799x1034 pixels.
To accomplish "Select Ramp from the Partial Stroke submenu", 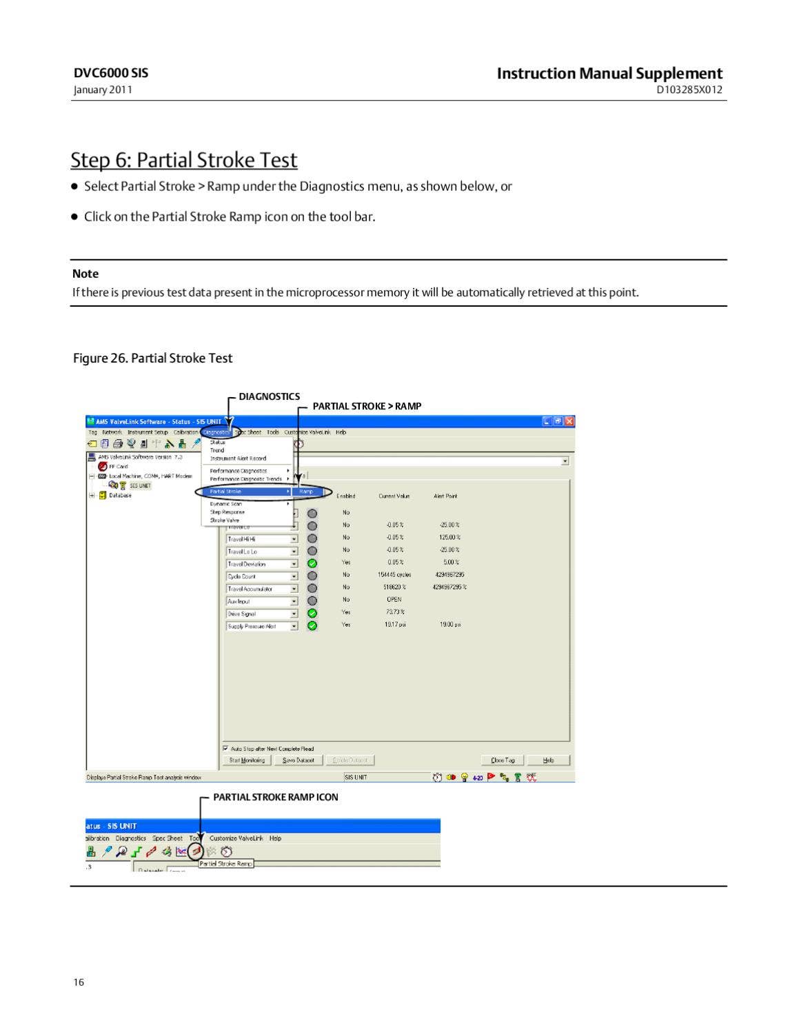I will pos(307,492).
